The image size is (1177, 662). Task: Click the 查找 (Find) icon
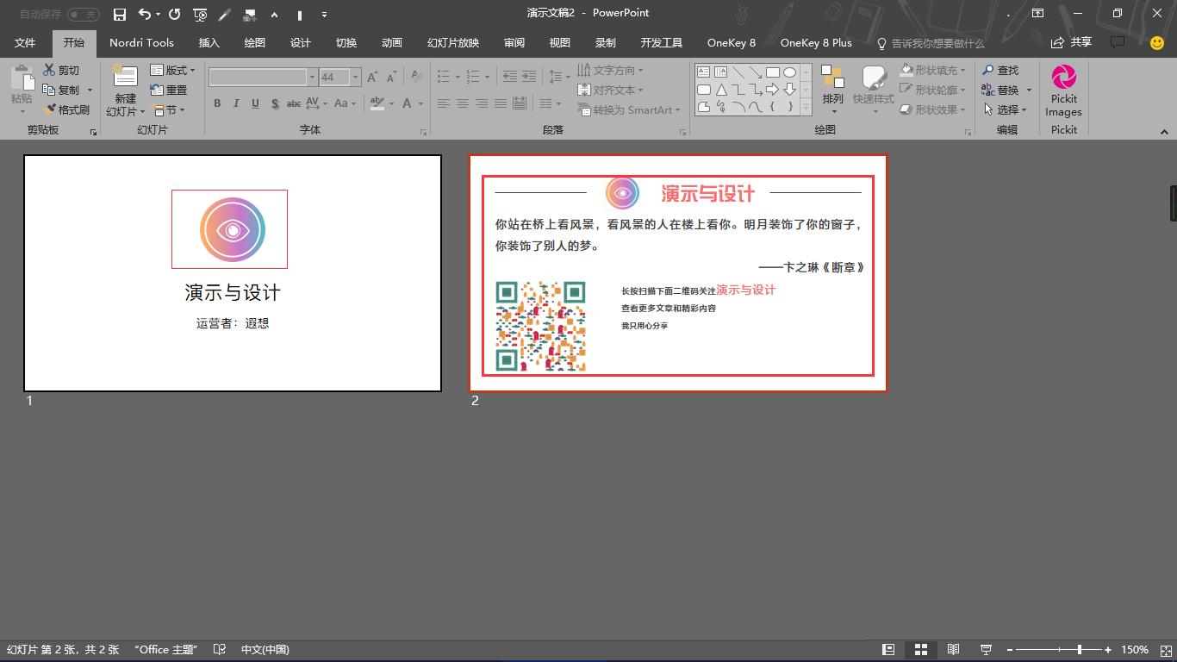click(1000, 72)
